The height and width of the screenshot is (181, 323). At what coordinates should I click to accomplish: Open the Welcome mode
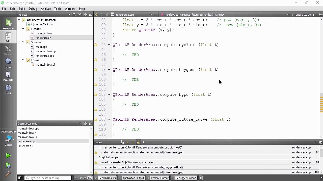coord(8,25)
